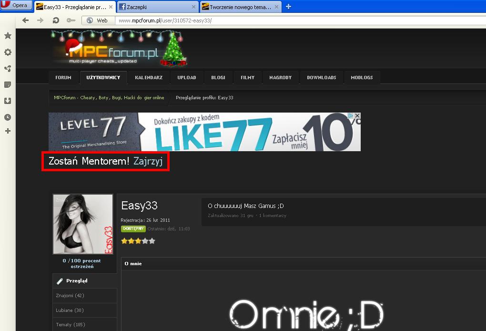Open the sidebar gear settings panel
Image resolution: width=486 pixels, height=331 pixels.
(8, 52)
